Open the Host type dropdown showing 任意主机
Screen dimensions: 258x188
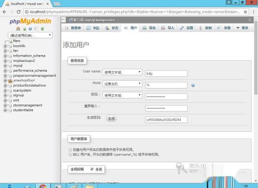[x=122, y=84]
